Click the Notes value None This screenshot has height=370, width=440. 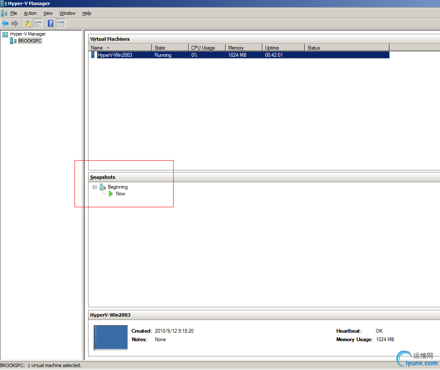pyautogui.click(x=161, y=339)
